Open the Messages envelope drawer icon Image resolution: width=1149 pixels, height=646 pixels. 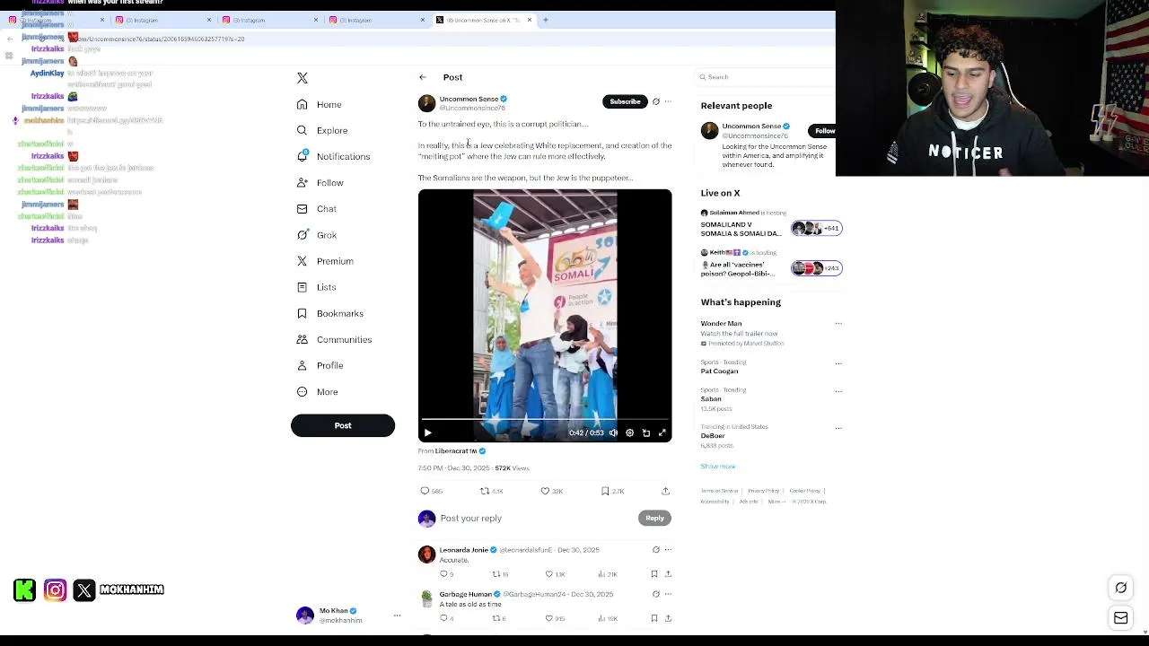tap(1121, 618)
